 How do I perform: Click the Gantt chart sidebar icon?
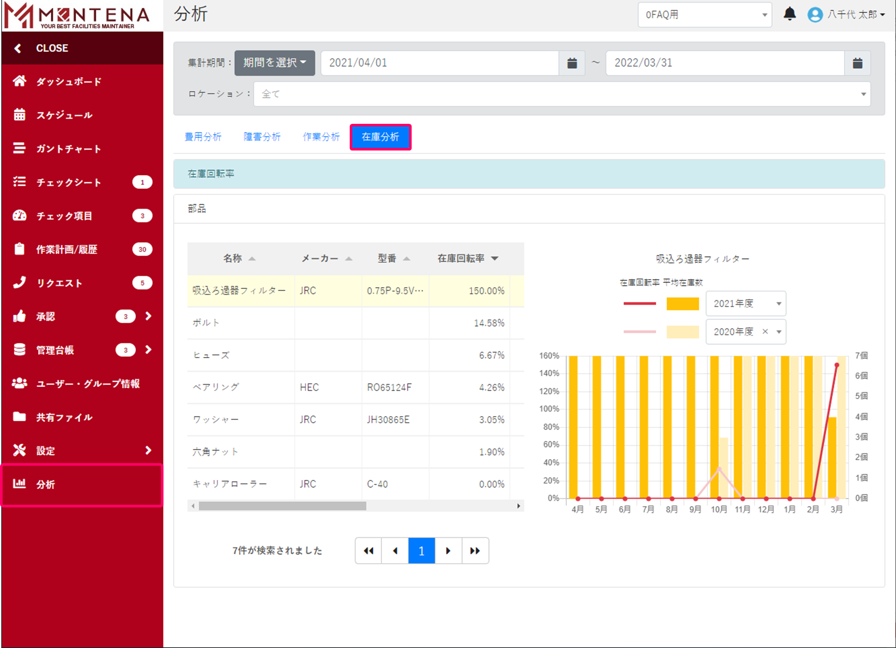19,148
